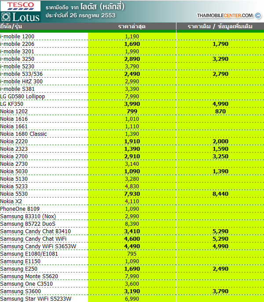Click the 4,990 old price of LG KF350

(220, 104)
